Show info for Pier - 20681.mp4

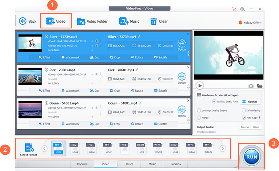pos(46,70)
